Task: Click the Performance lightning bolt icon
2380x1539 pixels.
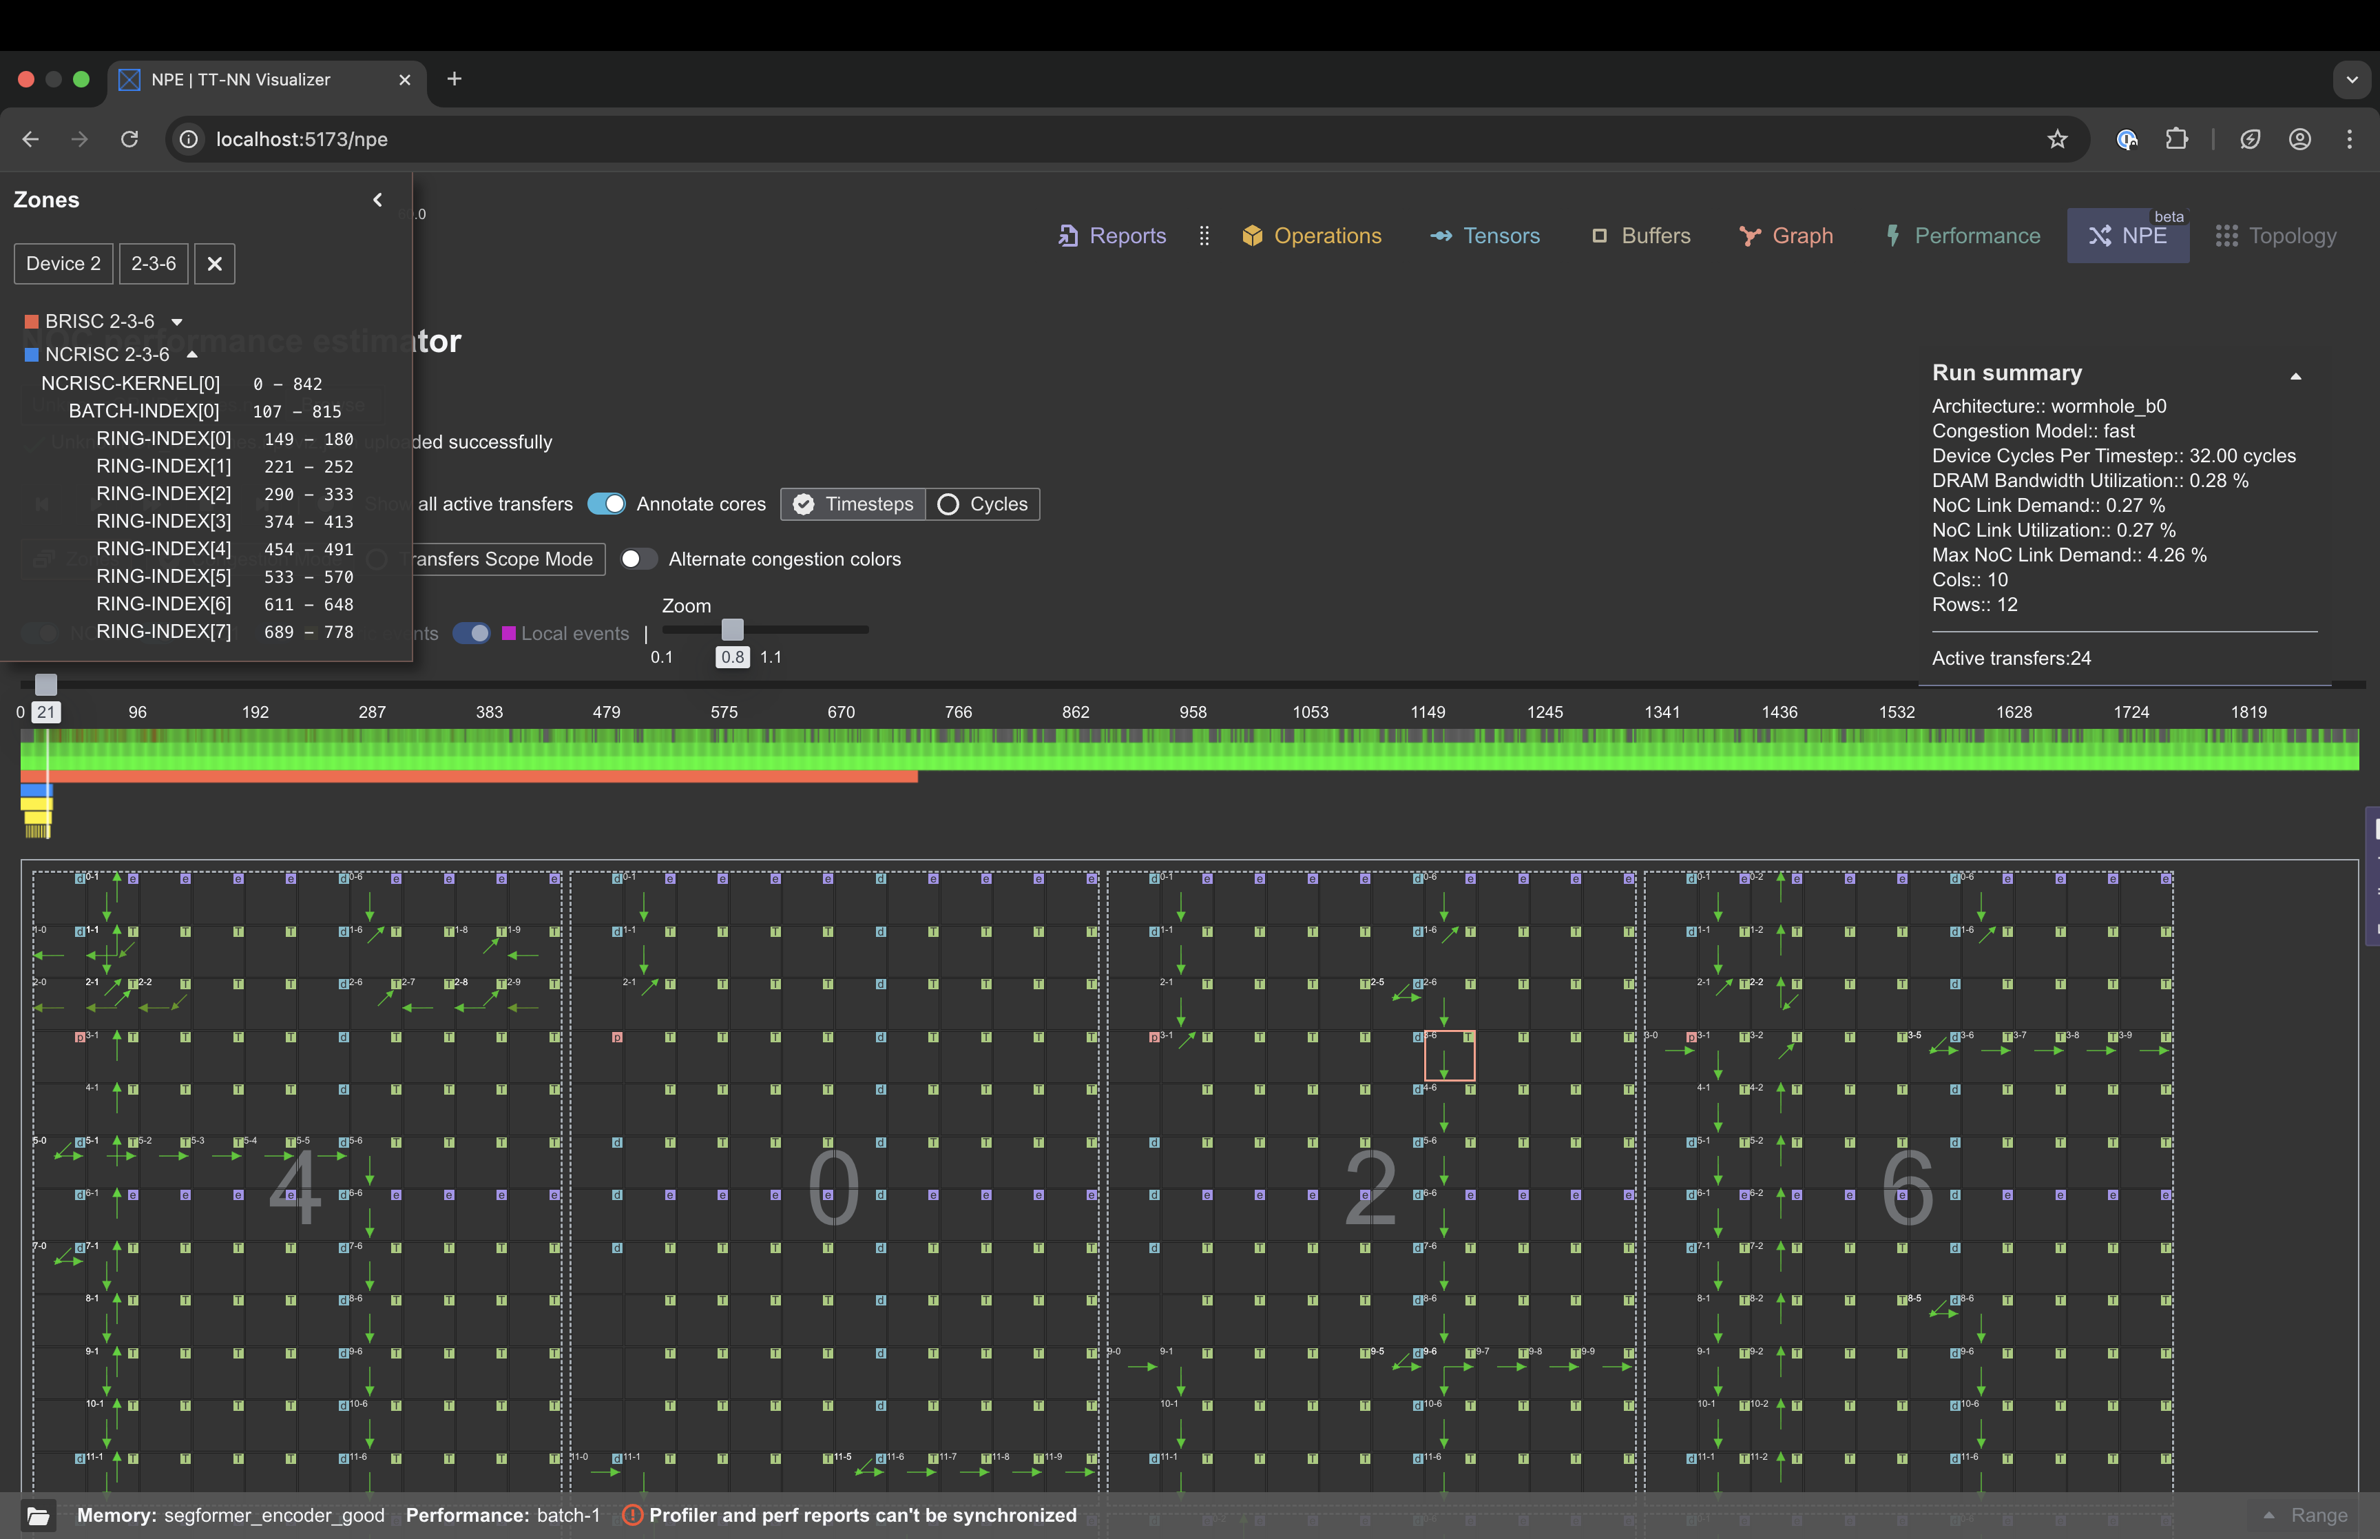Action: (1892, 236)
